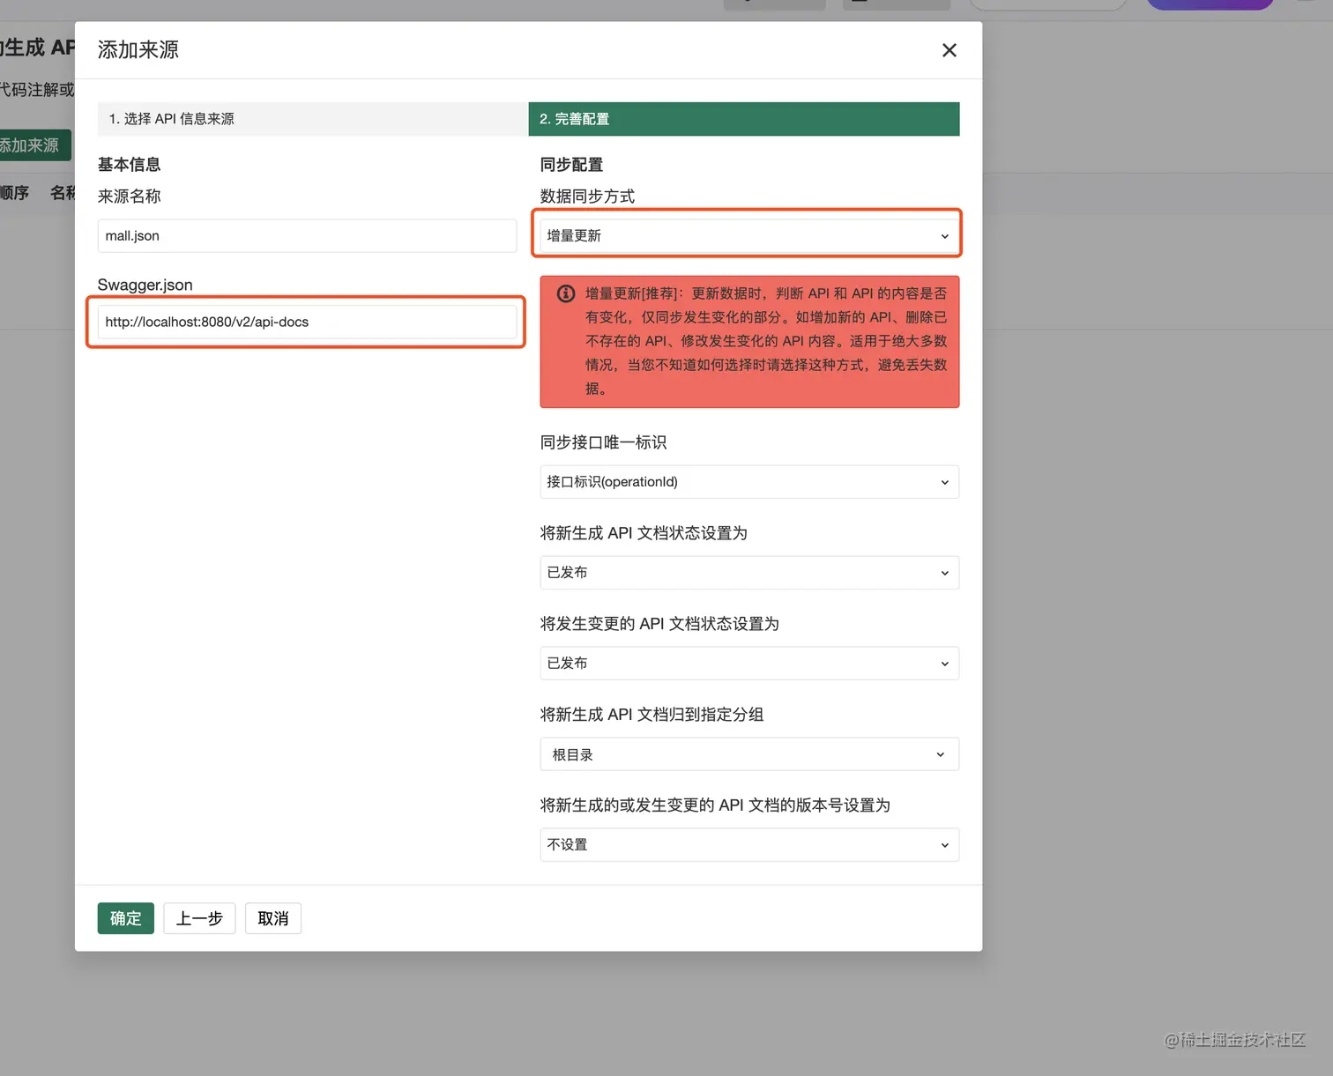Open the 将发生变更的 API 文档状态 dropdown
Screen dimensions: 1333x1076
[749, 664]
